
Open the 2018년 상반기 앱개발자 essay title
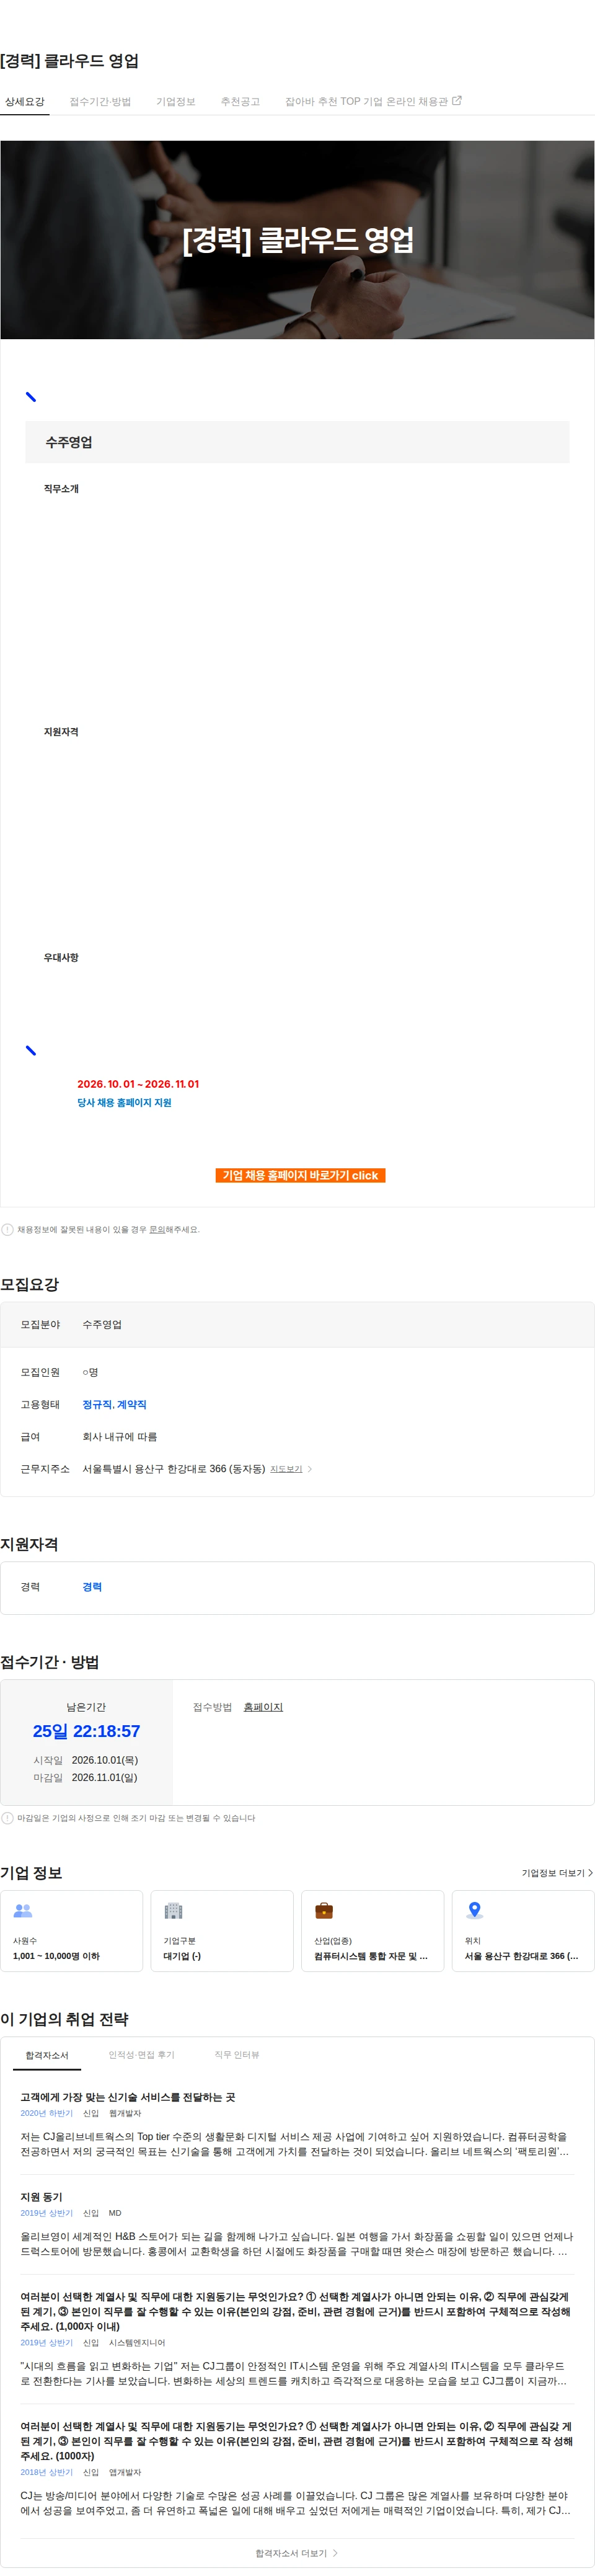point(296,2440)
